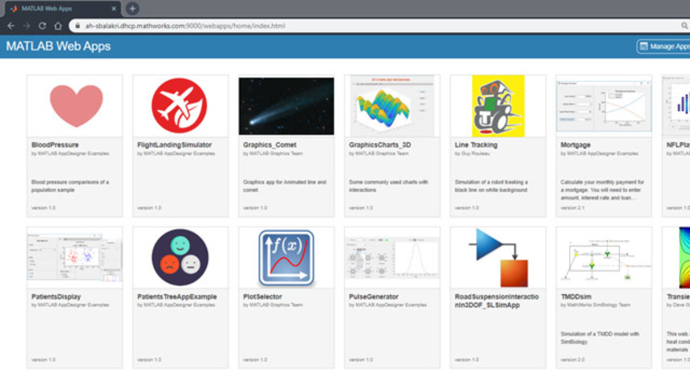The width and height of the screenshot is (690, 388).
Task: Open the Mortgage calculator thumbnail
Action: click(603, 106)
